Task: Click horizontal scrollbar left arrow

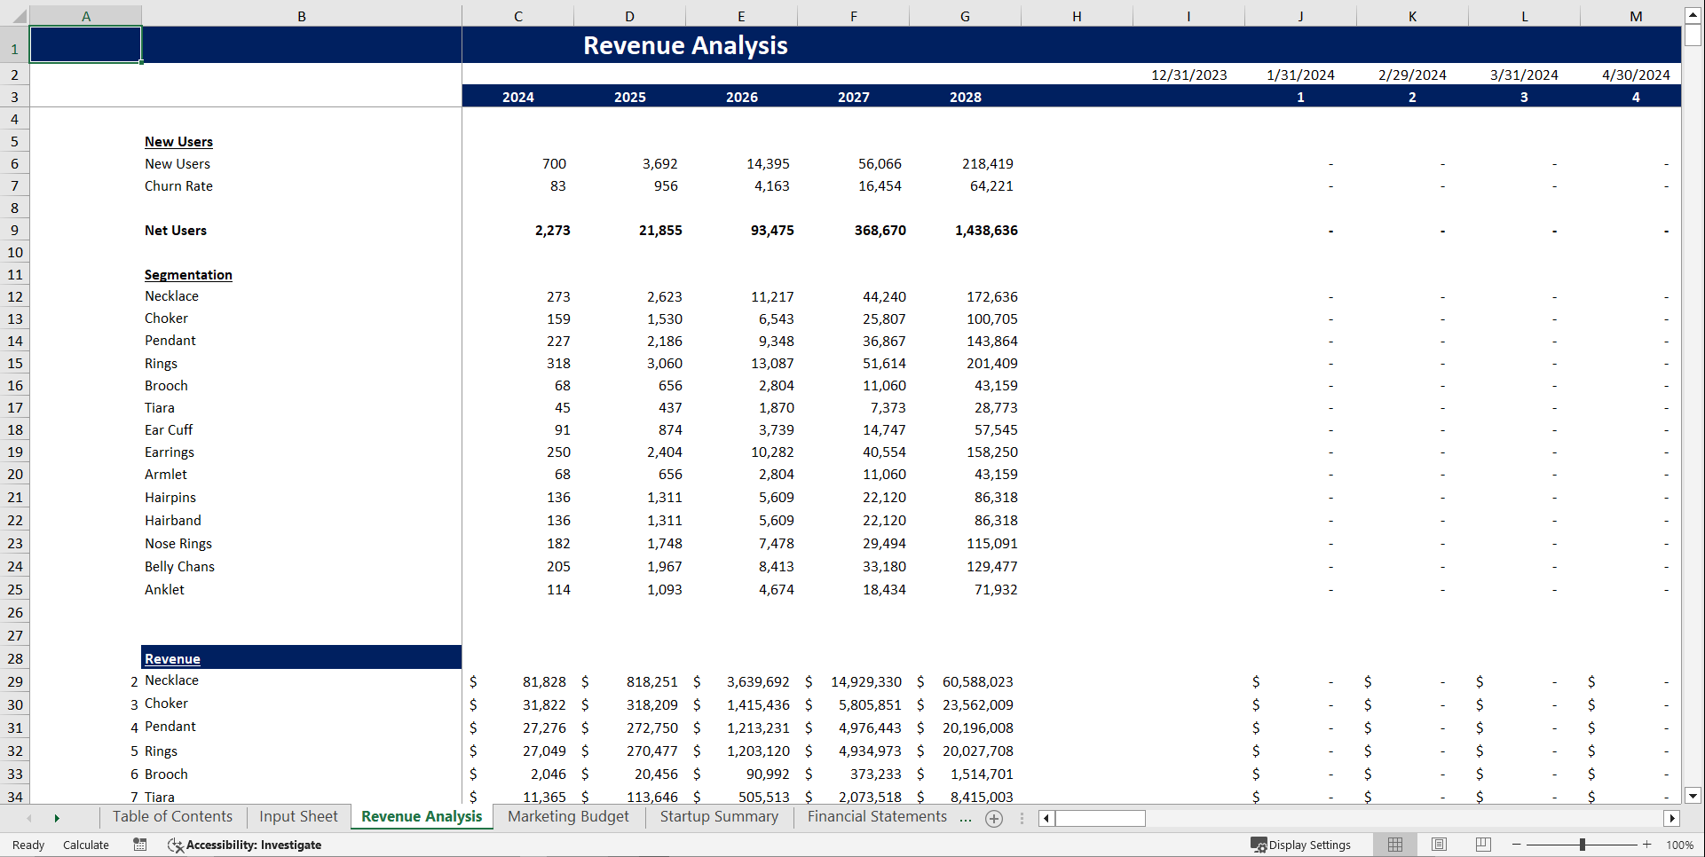Action: pyautogui.click(x=1046, y=819)
